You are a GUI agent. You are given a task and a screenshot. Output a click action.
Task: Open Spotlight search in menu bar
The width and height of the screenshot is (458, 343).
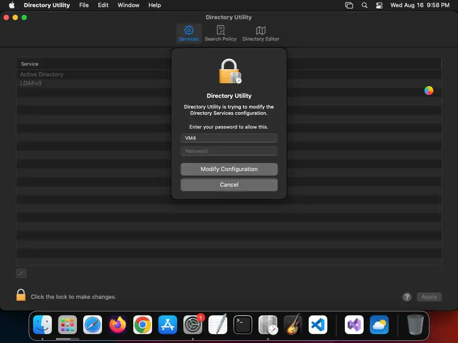(365, 5)
